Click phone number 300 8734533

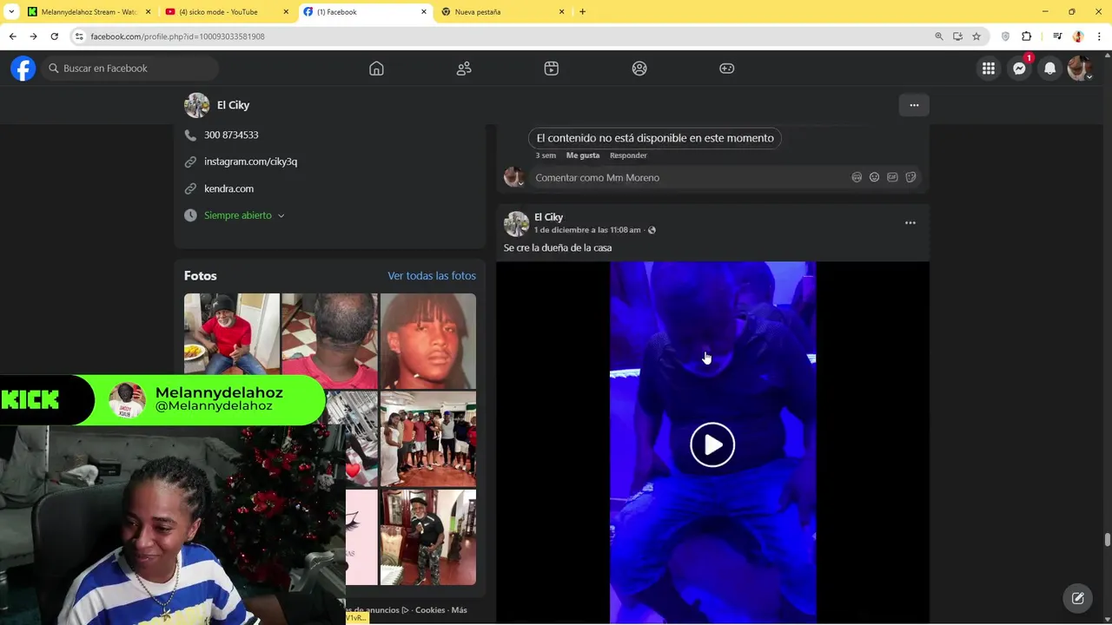coord(231,135)
